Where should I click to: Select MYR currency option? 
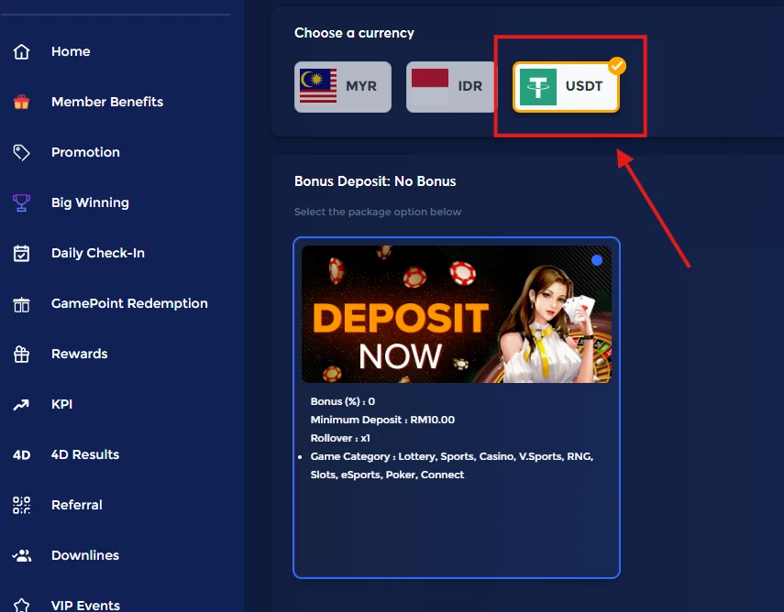click(343, 87)
